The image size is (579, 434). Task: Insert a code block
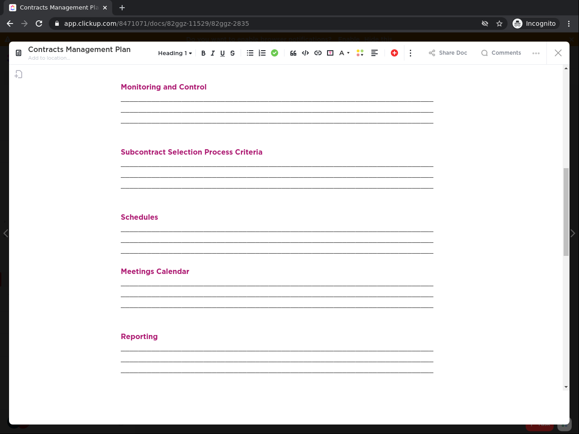(x=305, y=53)
